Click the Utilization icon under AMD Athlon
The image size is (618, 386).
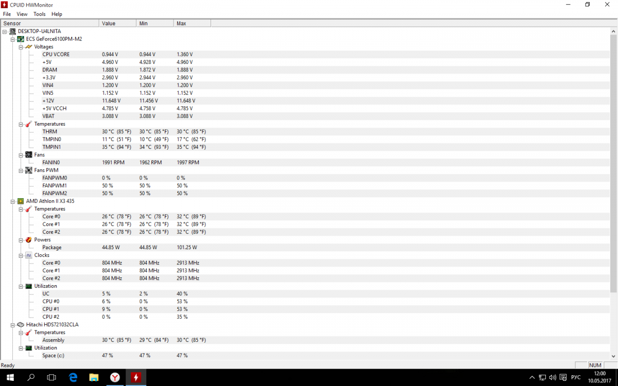(29, 286)
